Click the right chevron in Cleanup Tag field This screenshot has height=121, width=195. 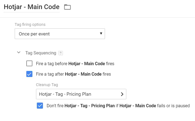point(122,94)
